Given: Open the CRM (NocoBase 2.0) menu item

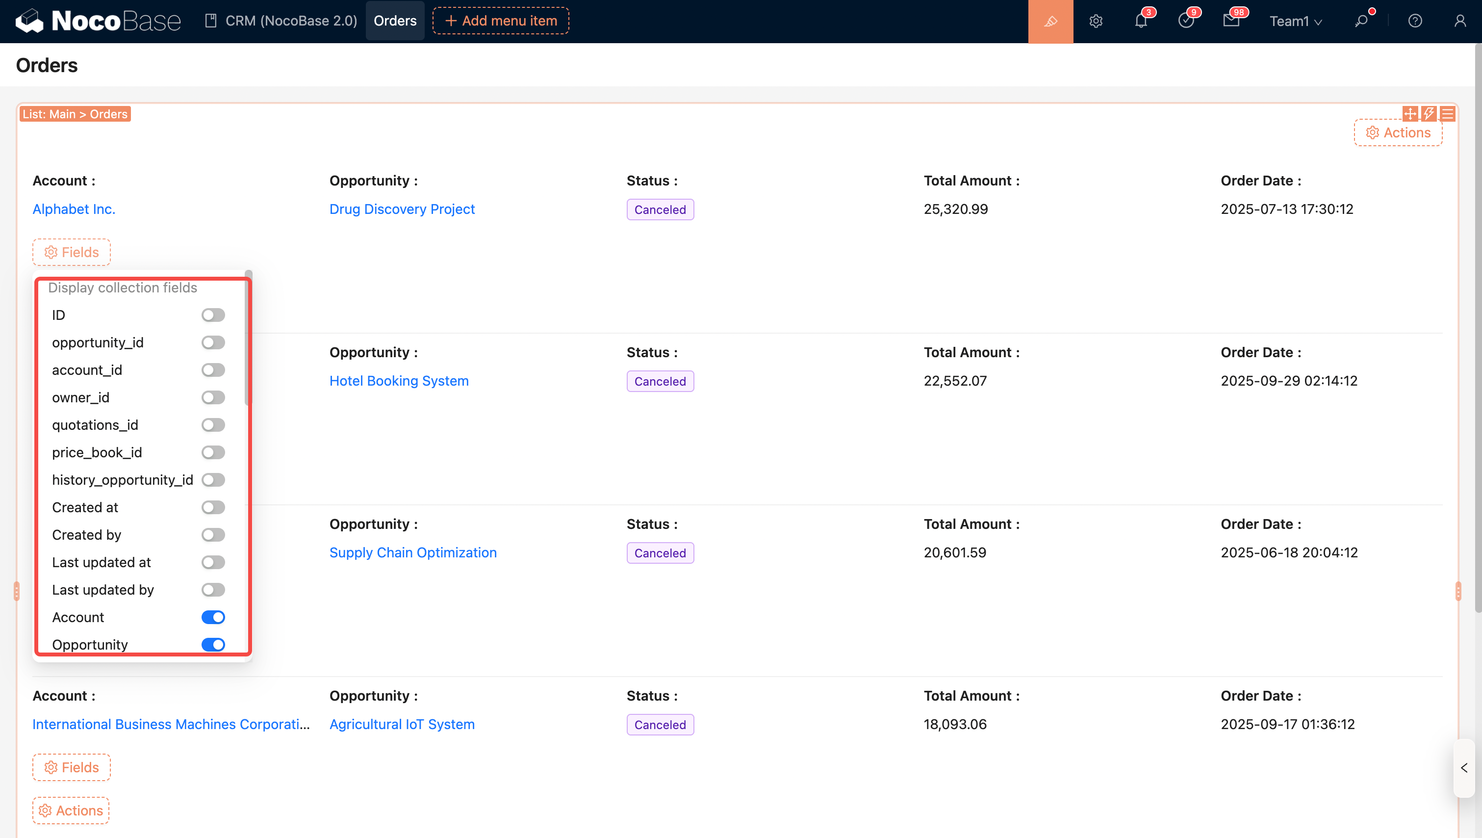Looking at the screenshot, I should pyautogui.click(x=281, y=21).
